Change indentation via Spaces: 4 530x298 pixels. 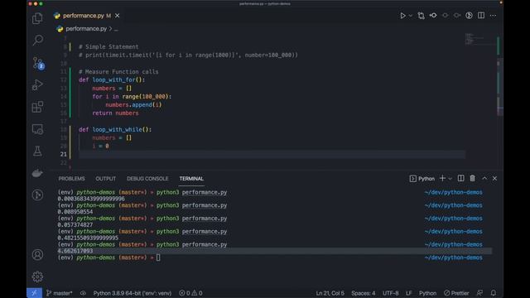[x=363, y=293]
